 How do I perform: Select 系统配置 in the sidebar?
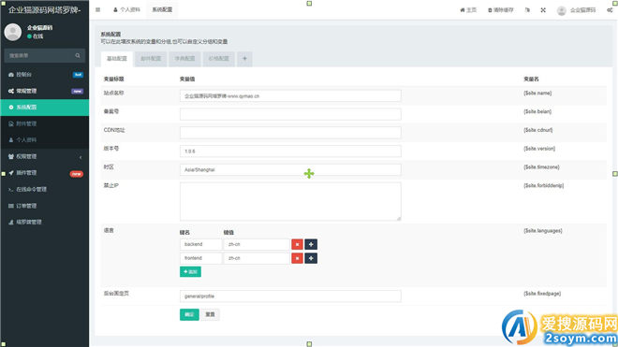[45, 108]
